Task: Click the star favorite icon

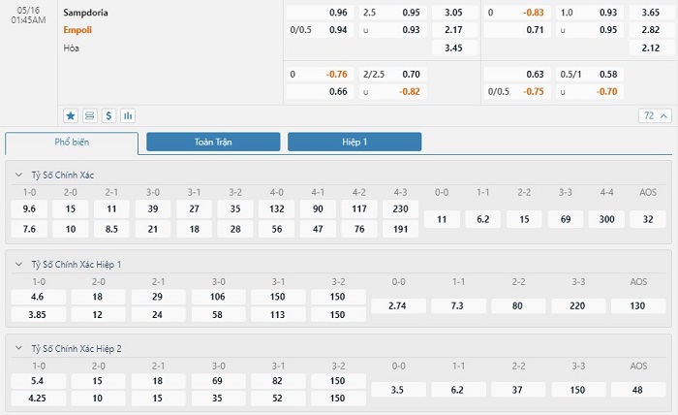Action: [71, 116]
